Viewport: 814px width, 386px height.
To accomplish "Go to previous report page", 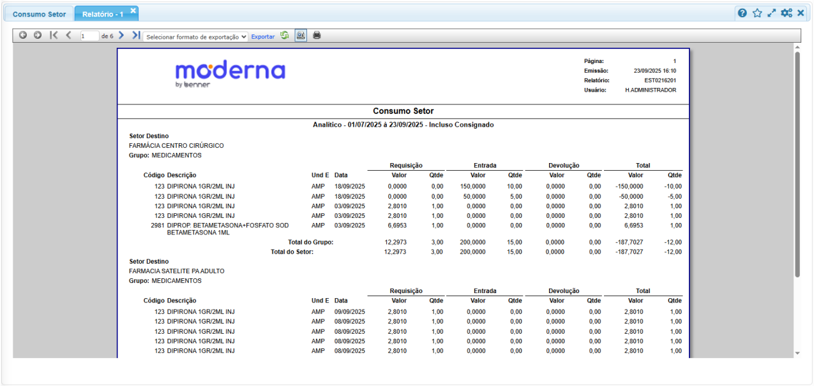I will 68,36.
